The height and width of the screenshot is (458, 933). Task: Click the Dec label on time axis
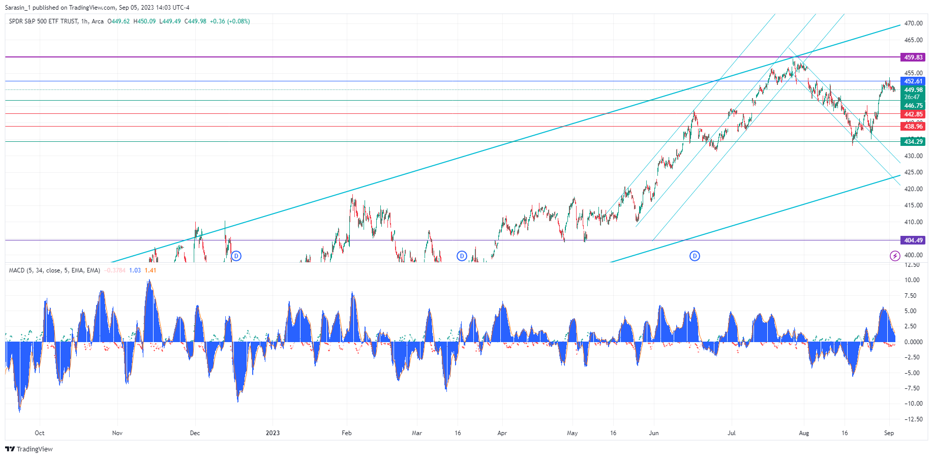point(195,433)
